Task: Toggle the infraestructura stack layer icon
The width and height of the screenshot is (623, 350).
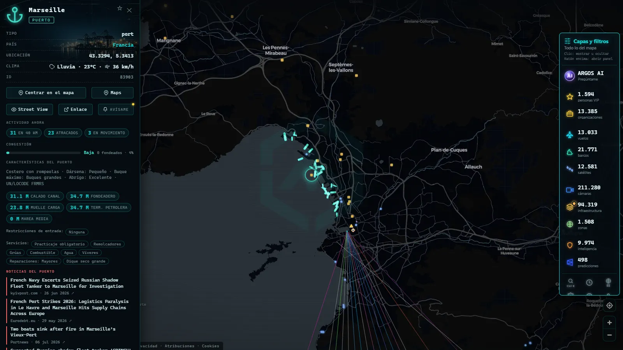Action: click(x=570, y=207)
